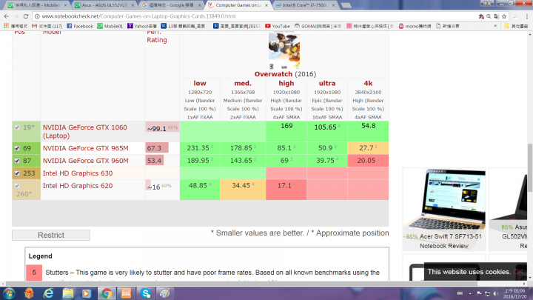Image resolution: width=533 pixels, height=300 pixels.
Task: Click the ultra settings column header
Action: tap(327, 83)
